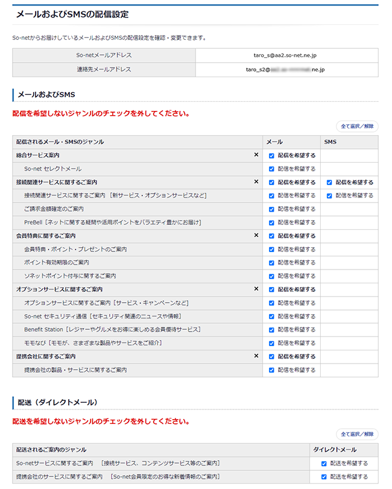392x489 pixels.
Task: Click the × icon on 会員特典に関するご案内 row
Action: [256, 236]
